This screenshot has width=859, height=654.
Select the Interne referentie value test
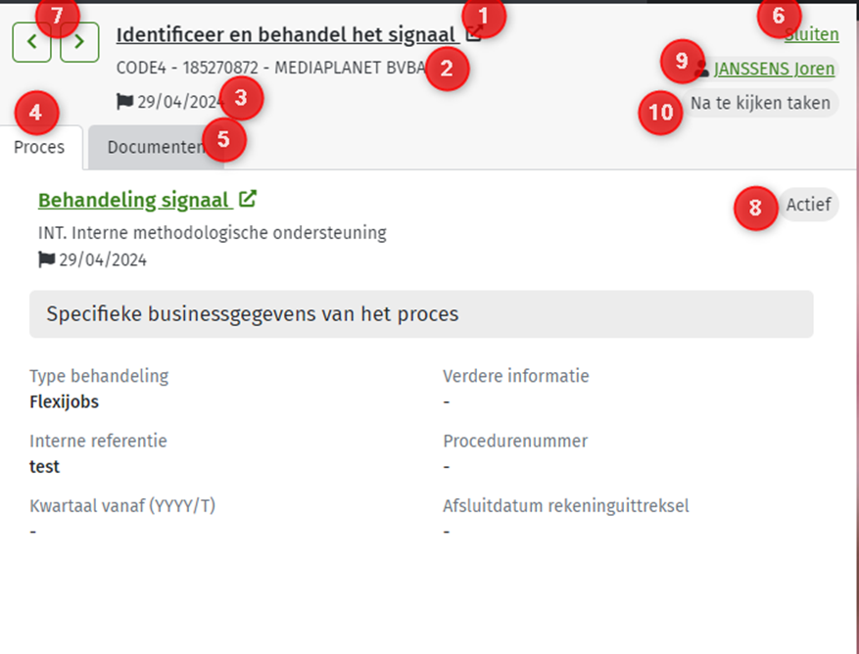pyautogui.click(x=44, y=467)
